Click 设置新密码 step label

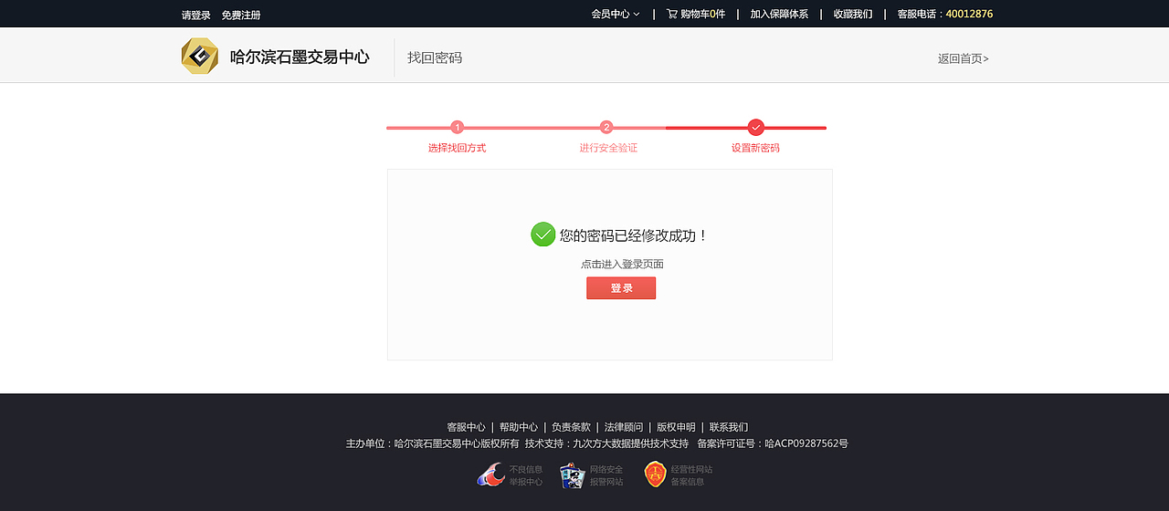click(x=755, y=148)
